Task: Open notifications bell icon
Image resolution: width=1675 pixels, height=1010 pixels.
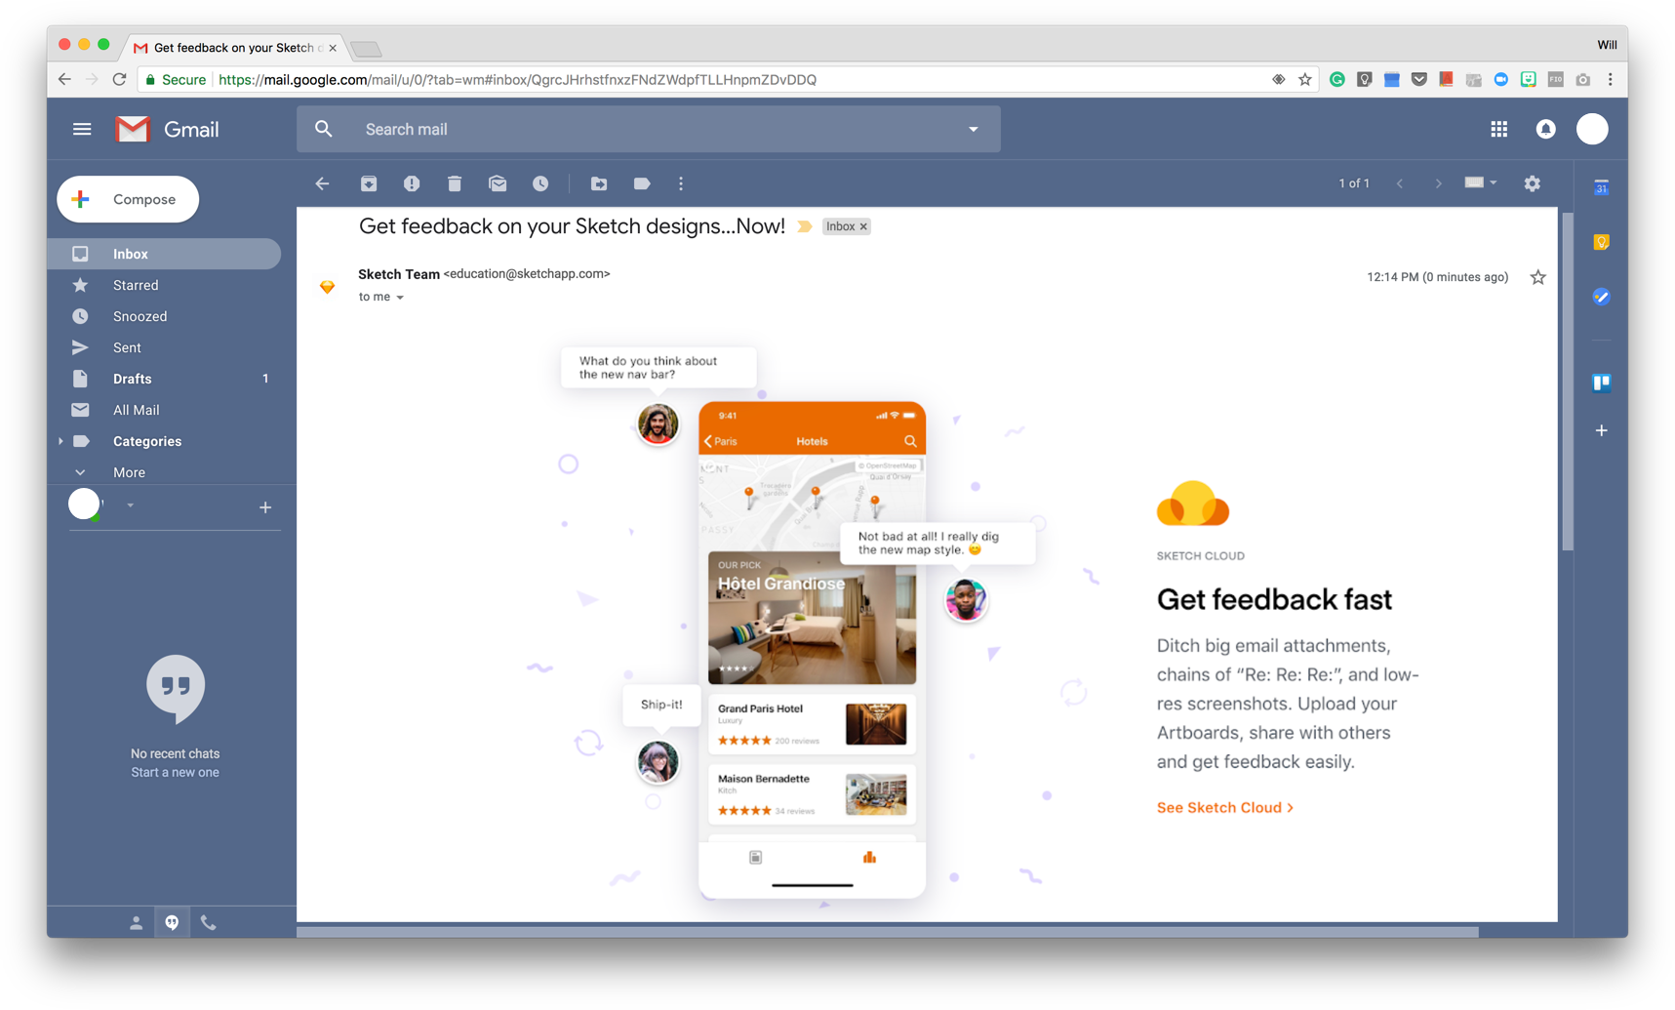Action: pyautogui.click(x=1546, y=129)
